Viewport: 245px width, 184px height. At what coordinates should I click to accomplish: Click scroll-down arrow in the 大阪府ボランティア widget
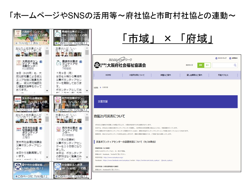(47, 91)
